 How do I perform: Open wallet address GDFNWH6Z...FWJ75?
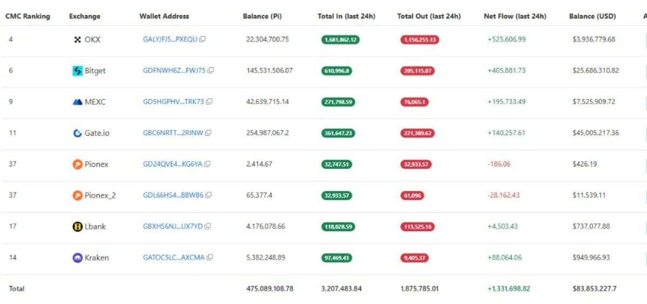(174, 71)
